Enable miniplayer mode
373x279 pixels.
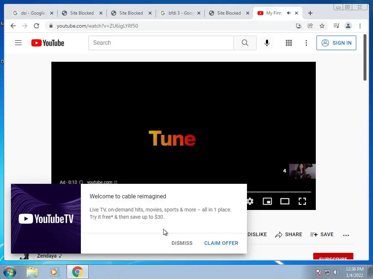(x=267, y=201)
